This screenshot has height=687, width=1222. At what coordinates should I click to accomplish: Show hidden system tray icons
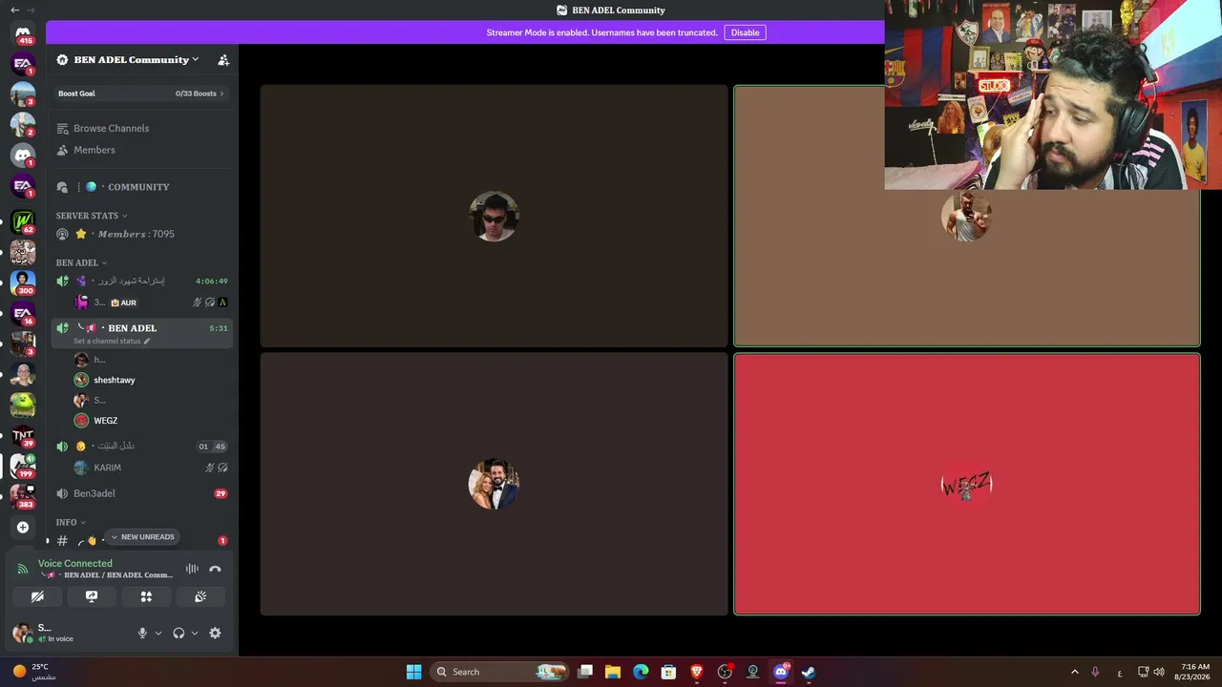tap(1074, 672)
